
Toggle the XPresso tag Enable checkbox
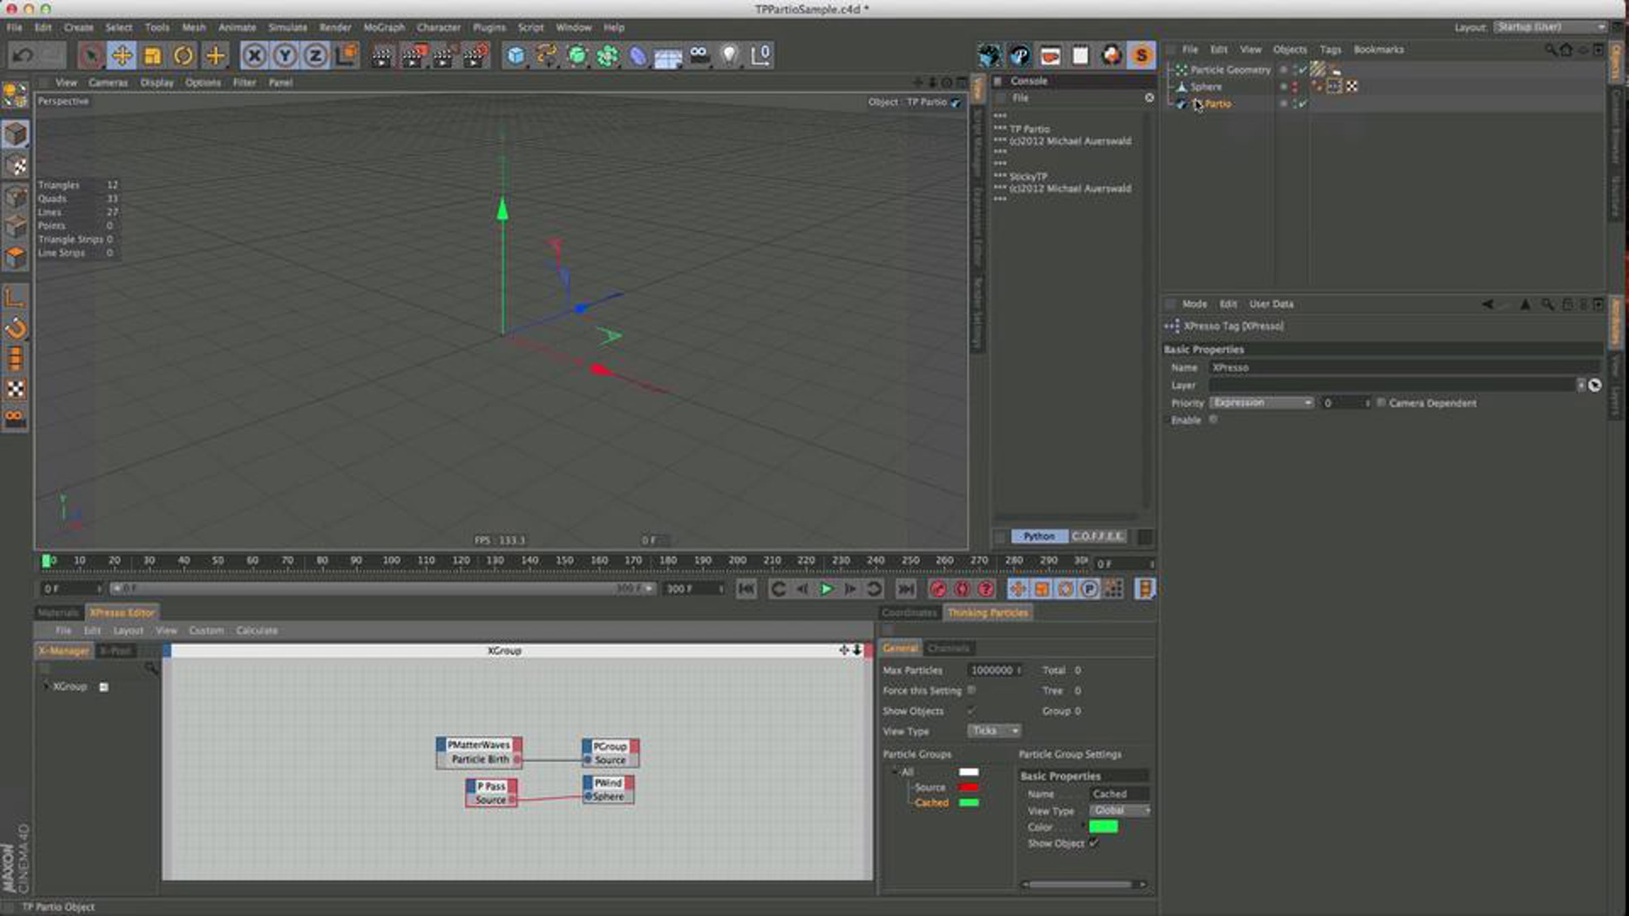(x=1213, y=419)
